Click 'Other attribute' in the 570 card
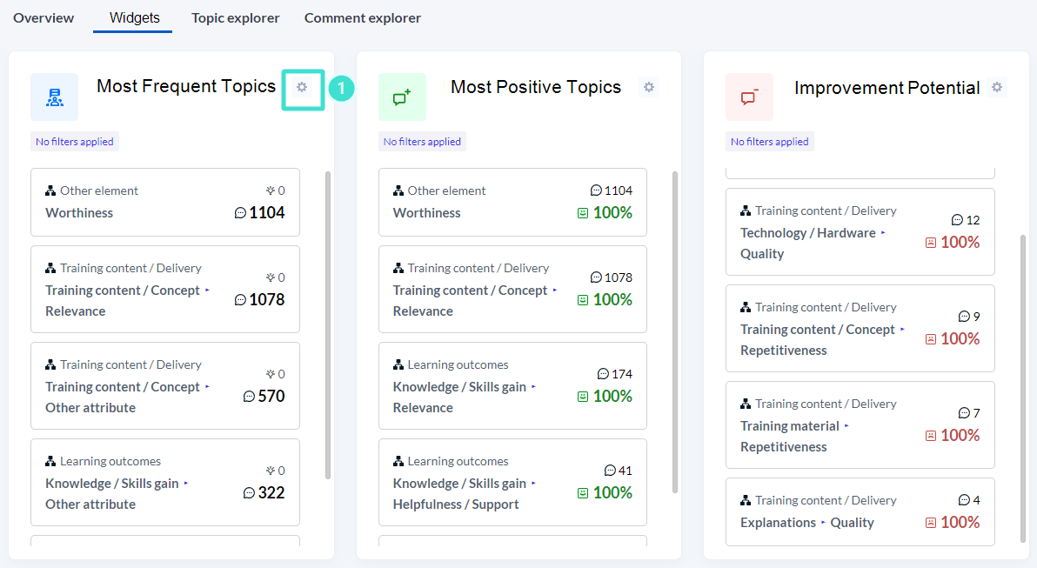This screenshot has height=568, width=1037. (90, 408)
